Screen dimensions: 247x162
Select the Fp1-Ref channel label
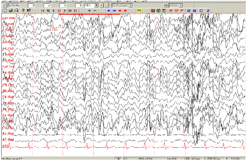pyautogui.click(x=8, y=18)
